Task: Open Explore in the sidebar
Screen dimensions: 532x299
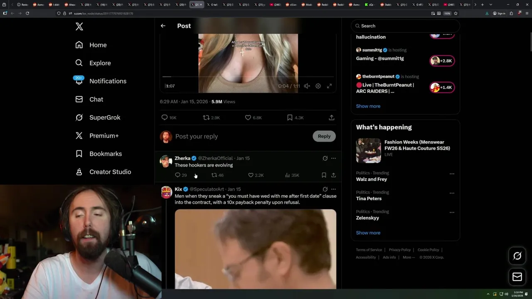Action: tap(93, 63)
